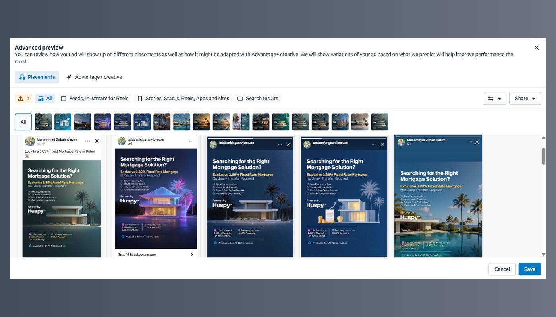Viewport: 556px width, 317px height.
Task: Choose the thumbnail with white house icon on blue
Action: click(x=63, y=122)
